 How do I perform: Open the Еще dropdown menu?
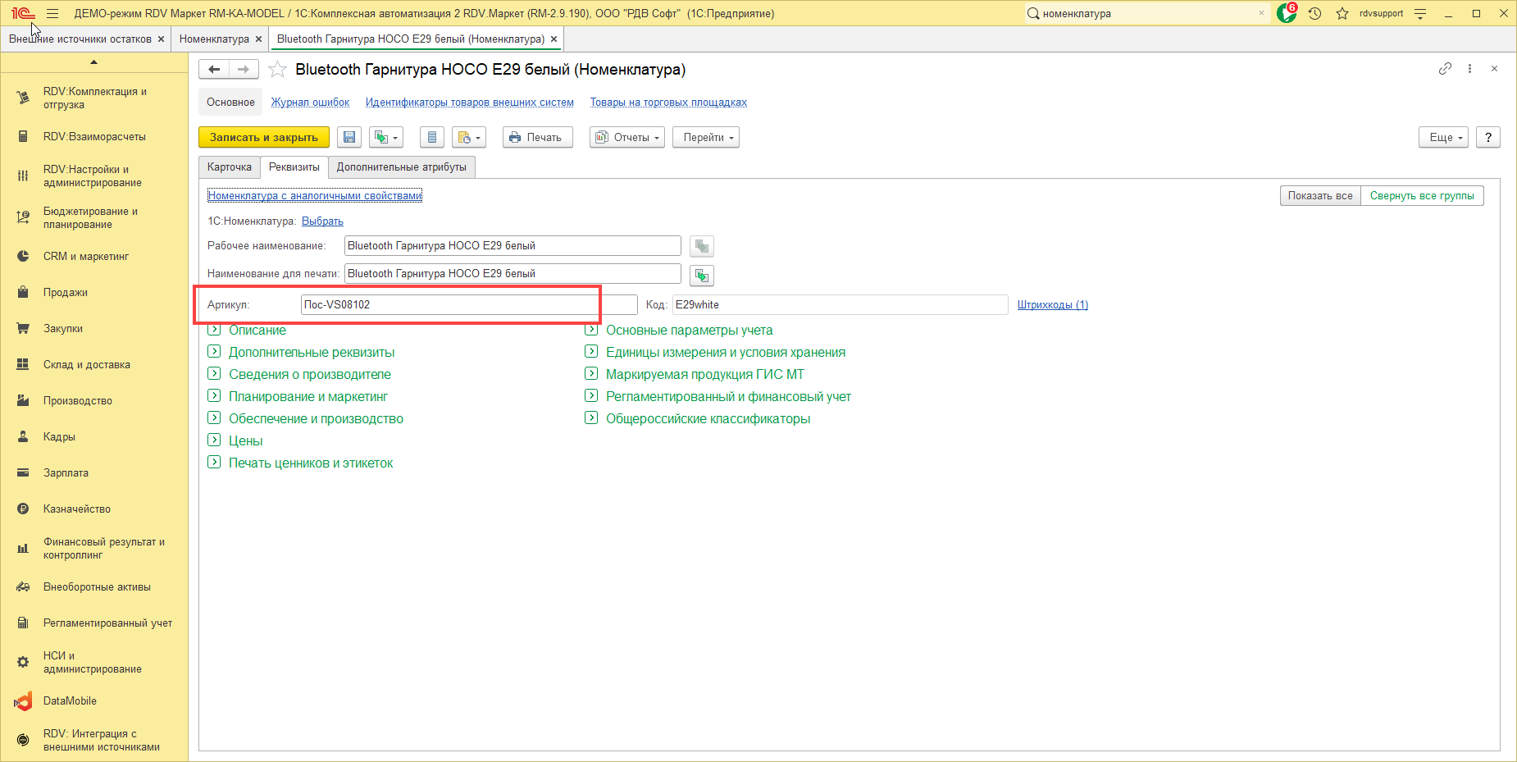point(1442,138)
